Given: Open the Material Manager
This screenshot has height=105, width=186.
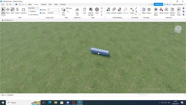Looking at the screenshot, I should coord(91,12).
